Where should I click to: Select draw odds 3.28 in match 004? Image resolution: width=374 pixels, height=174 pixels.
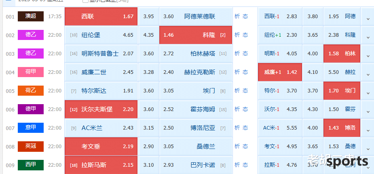(x=149, y=72)
